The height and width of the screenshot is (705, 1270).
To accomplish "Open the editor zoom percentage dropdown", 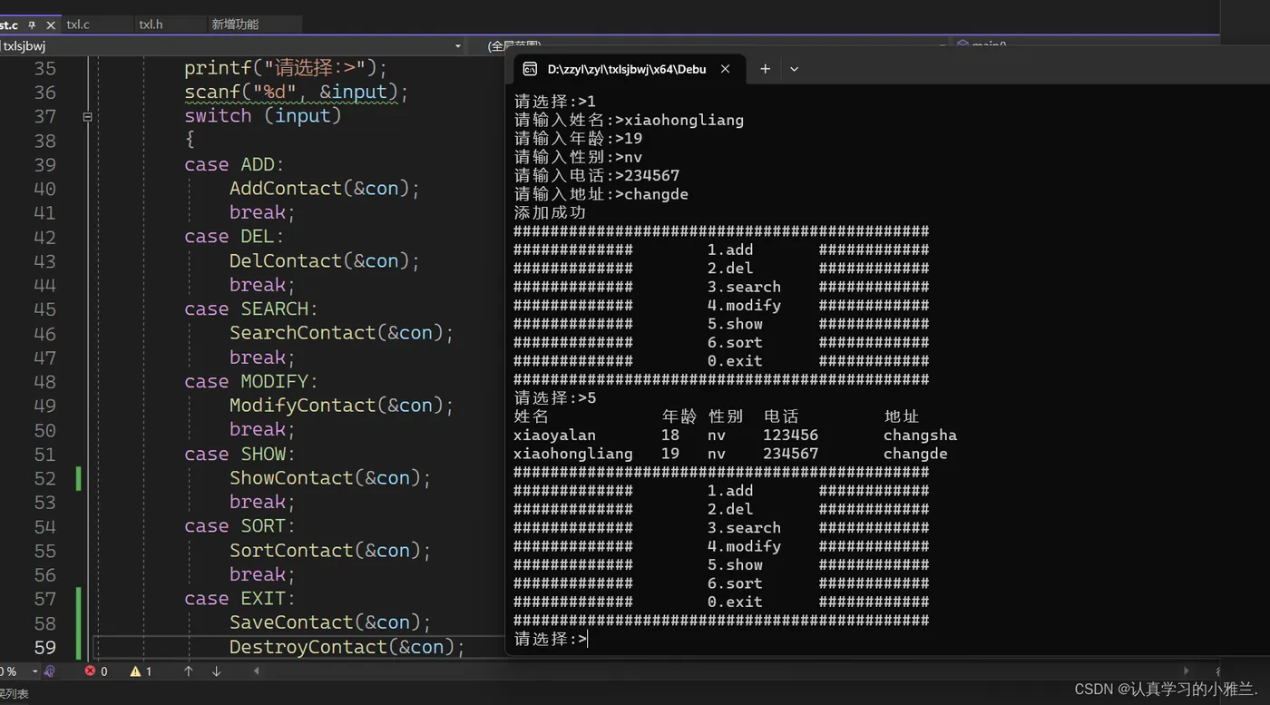I will click(x=34, y=671).
